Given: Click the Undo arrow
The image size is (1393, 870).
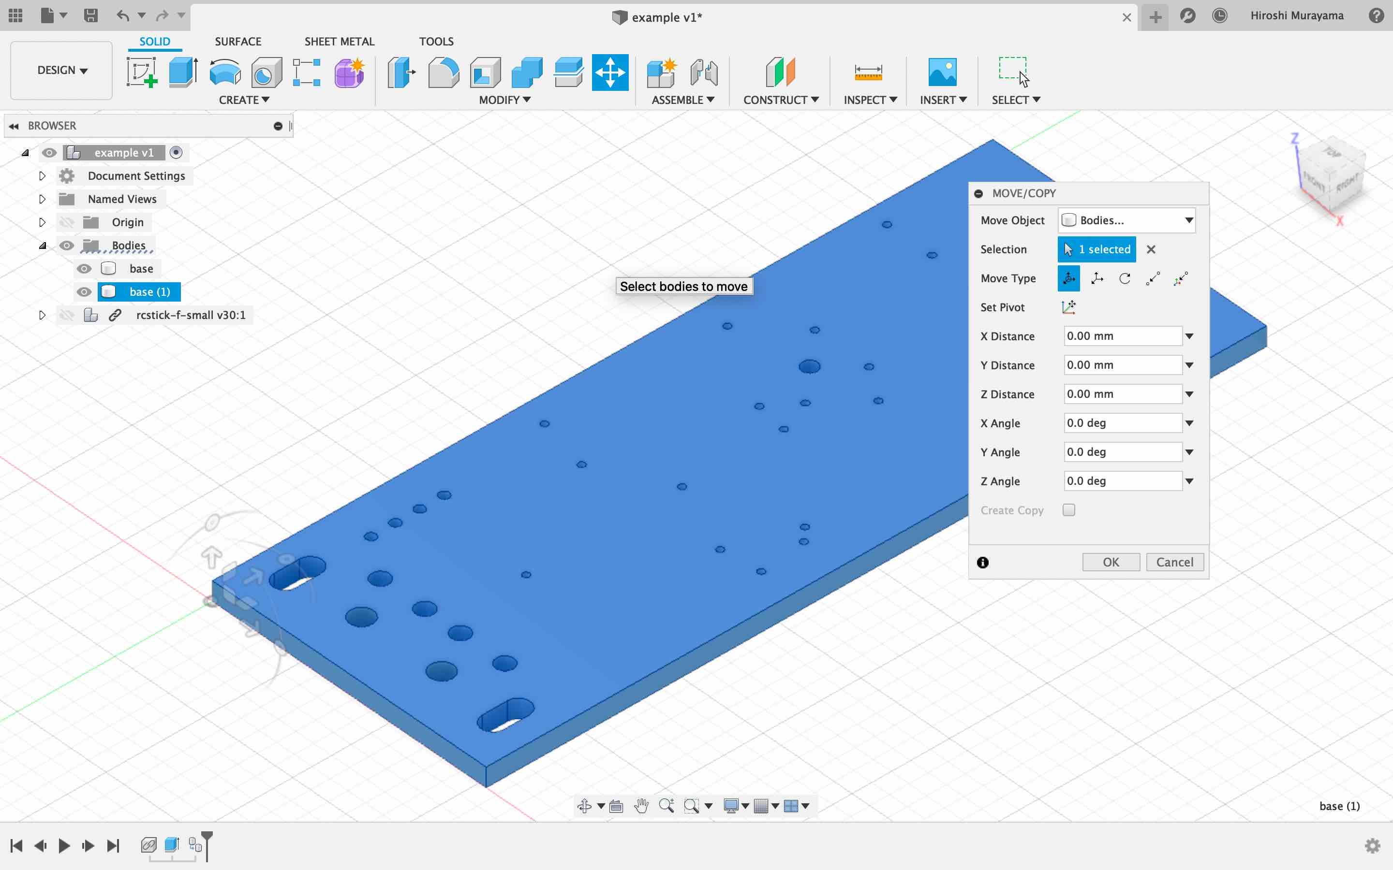Looking at the screenshot, I should click(122, 15).
